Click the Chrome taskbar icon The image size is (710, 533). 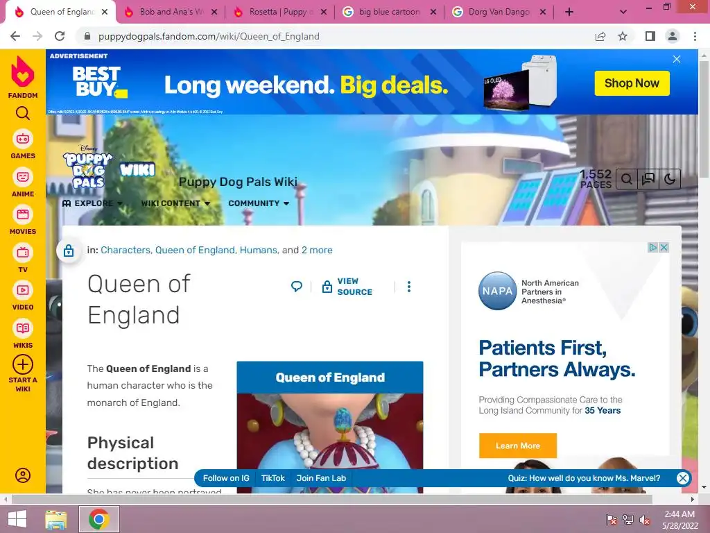click(x=99, y=519)
